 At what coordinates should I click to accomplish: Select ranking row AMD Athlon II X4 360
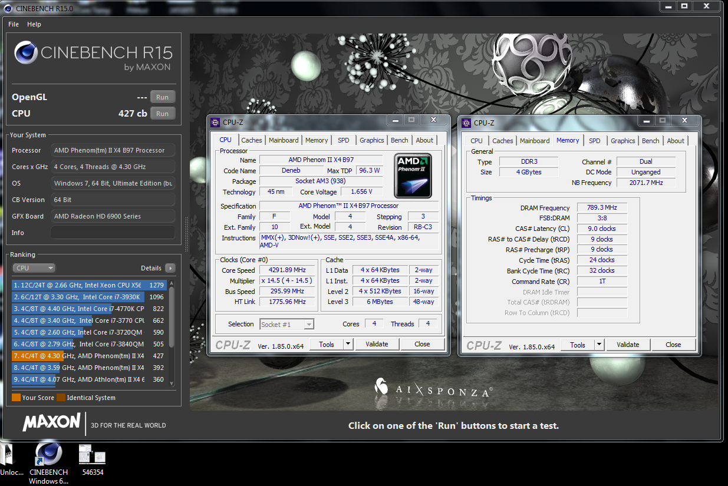point(89,379)
